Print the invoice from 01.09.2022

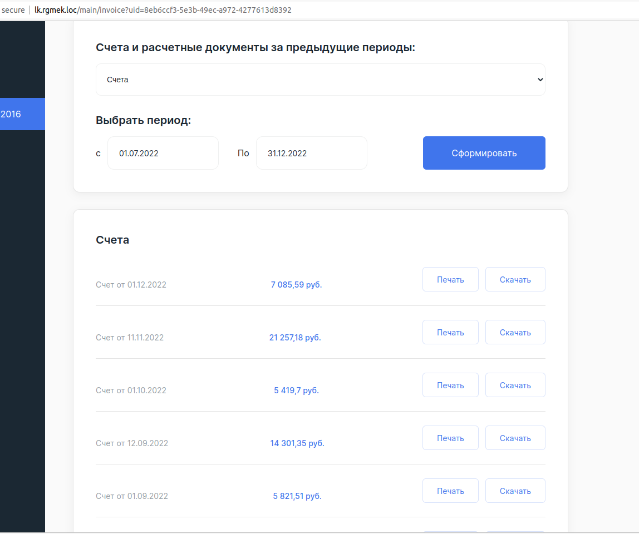click(450, 491)
